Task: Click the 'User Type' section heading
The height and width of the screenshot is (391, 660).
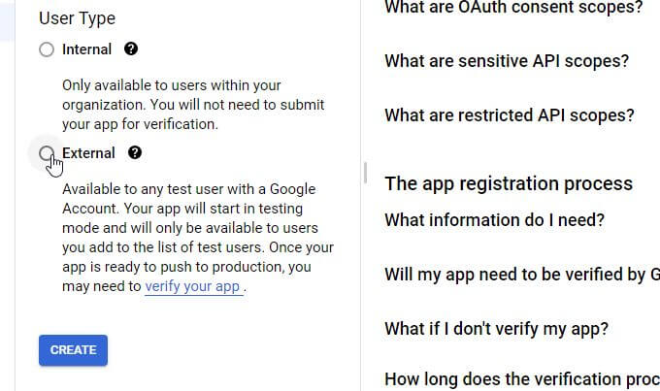Action: coord(77,18)
